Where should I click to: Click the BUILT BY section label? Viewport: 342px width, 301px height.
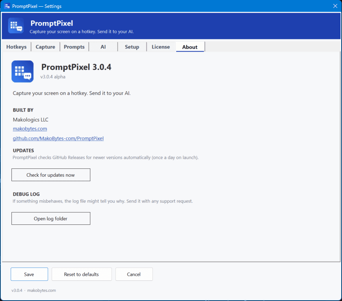click(x=23, y=110)
